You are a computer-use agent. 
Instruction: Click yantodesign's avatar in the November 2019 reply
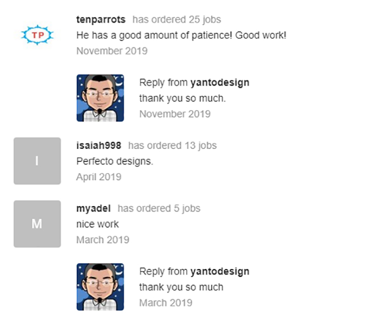100,98
